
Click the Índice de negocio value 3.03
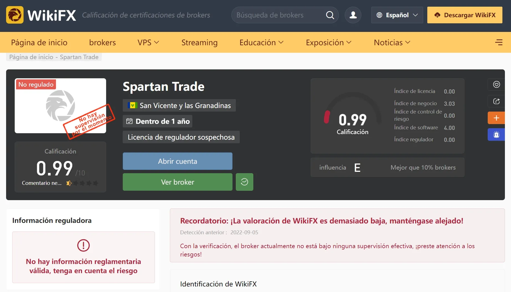pos(449,104)
